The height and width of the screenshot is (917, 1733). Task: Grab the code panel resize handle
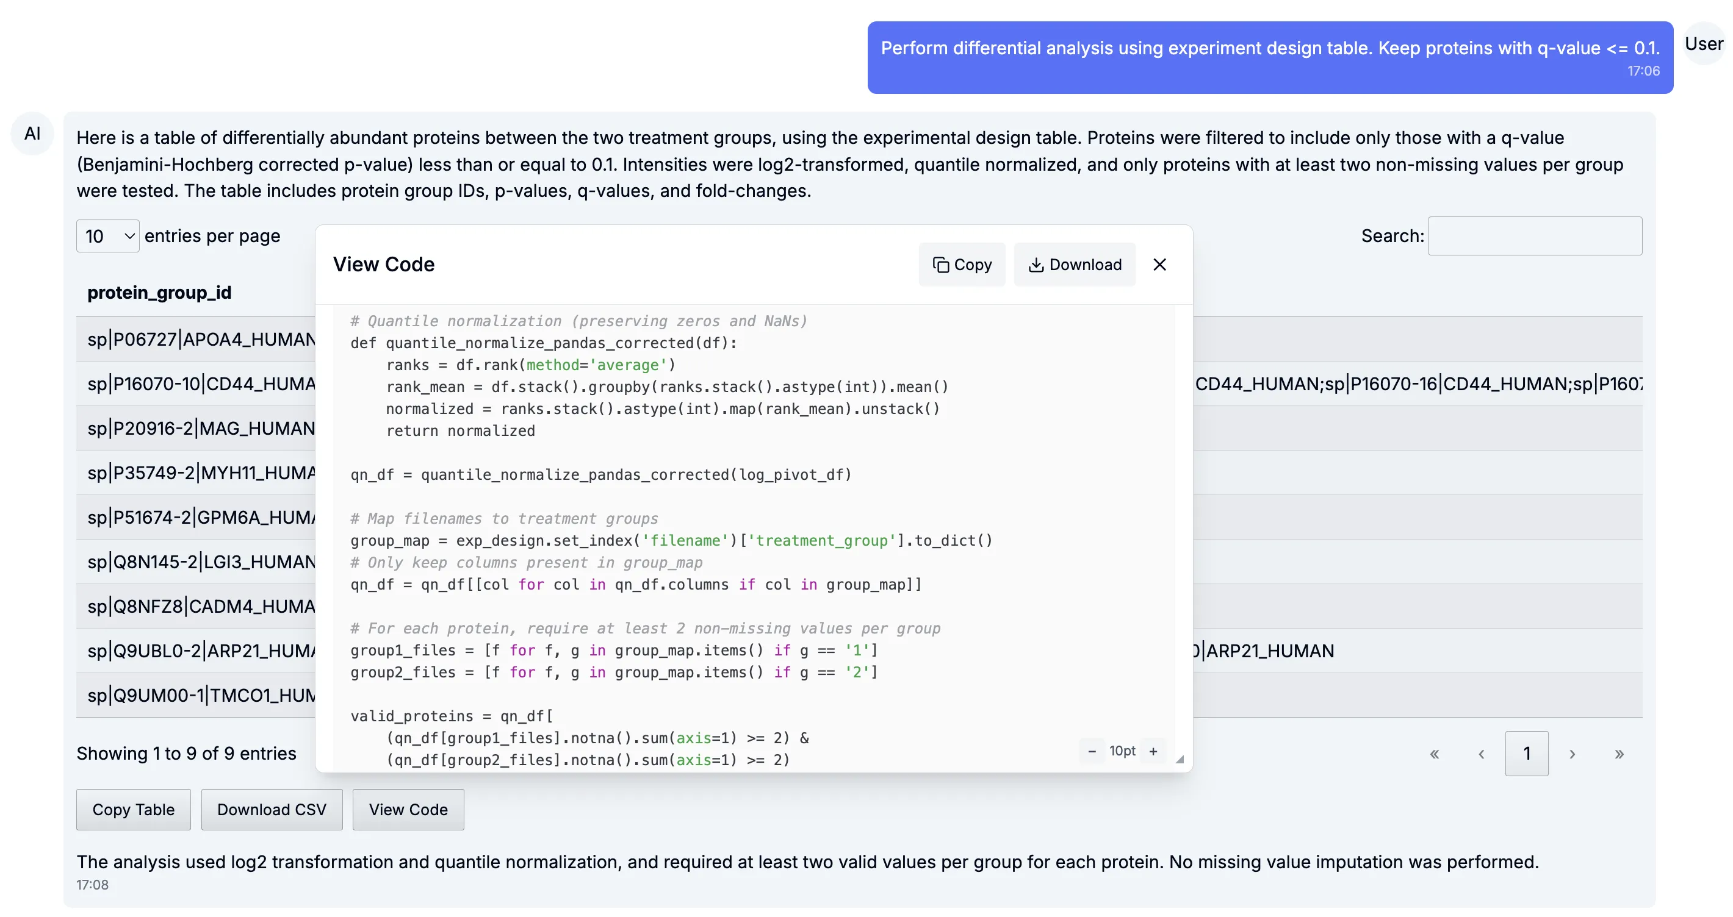pyautogui.click(x=1180, y=759)
